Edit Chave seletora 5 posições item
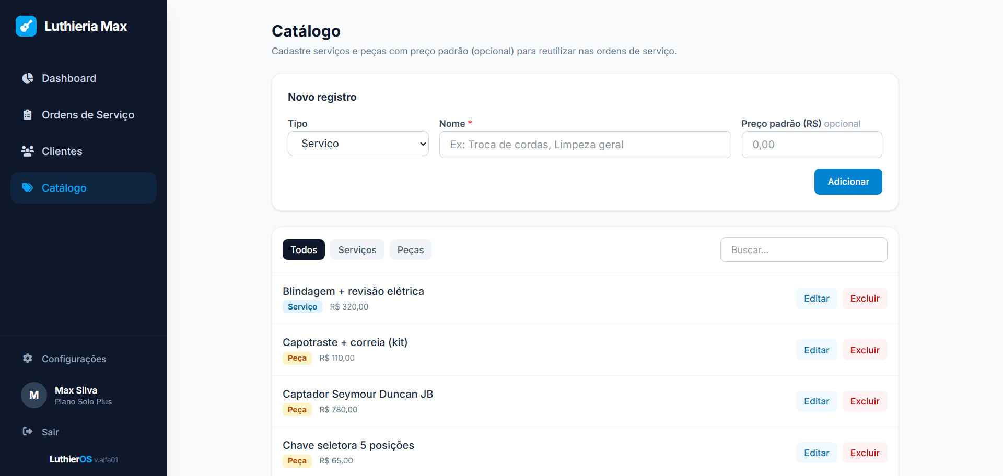Screen dimensions: 1003x476 tap(817, 453)
